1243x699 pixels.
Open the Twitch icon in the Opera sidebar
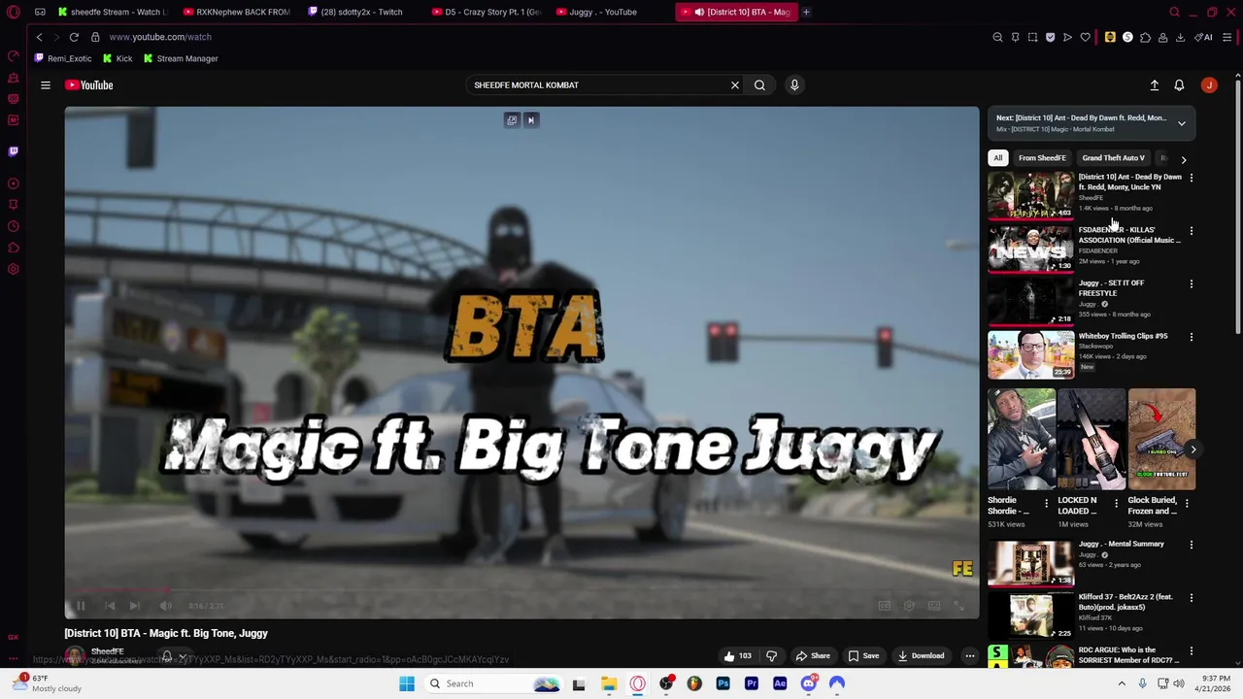pos(13,151)
